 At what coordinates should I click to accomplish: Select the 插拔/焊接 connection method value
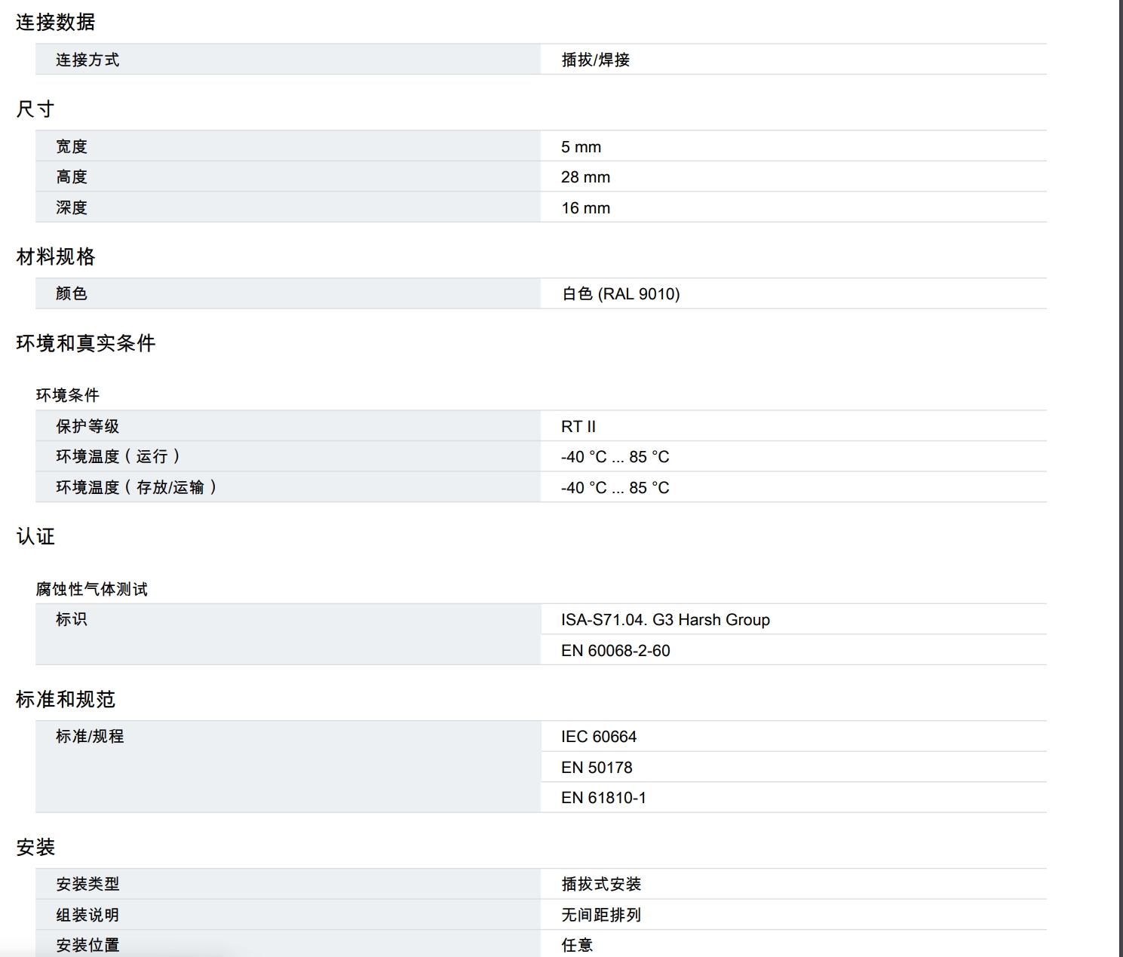pos(595,60)
